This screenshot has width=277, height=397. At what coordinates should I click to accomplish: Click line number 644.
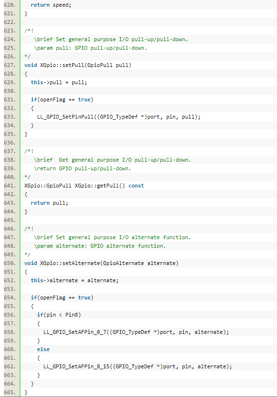coord(10,211)
